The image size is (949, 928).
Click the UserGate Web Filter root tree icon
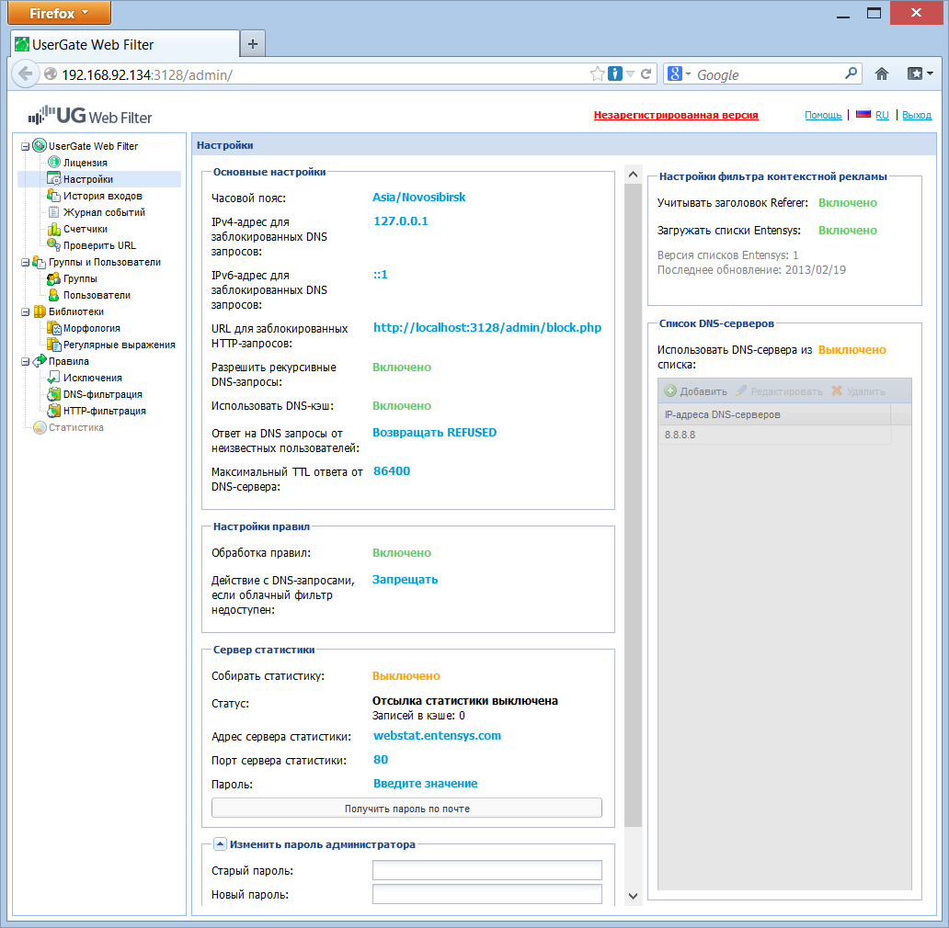(40, 145)
